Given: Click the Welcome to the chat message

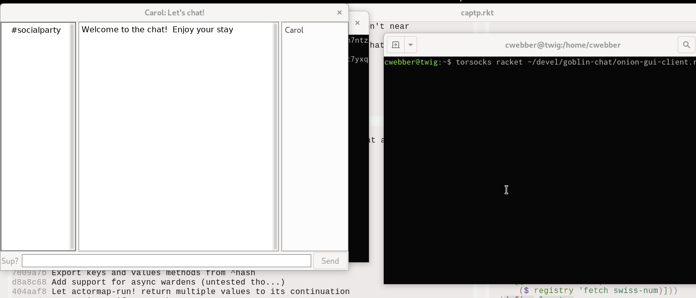Looking at the screenshot, I should pyautogui.click(x=157, y=30).
